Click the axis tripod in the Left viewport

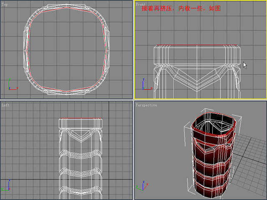click(x=6, y=185)
